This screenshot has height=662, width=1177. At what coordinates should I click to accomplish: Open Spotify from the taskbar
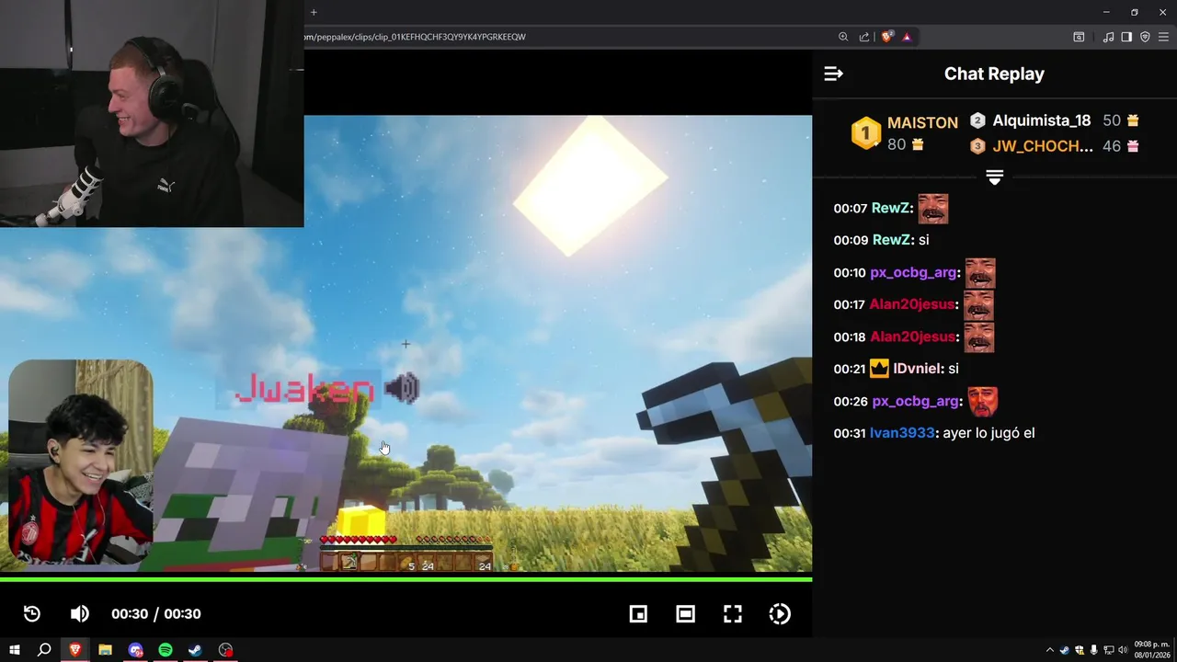166,650
